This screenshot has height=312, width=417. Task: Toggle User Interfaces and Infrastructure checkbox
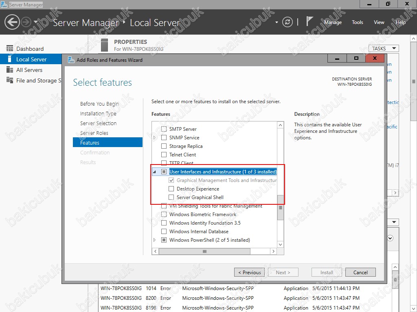(x=164, y=172)
